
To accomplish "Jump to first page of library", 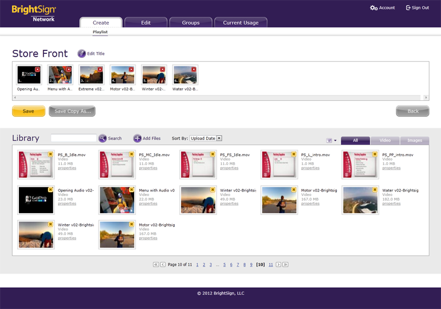I will click(156, 264).
